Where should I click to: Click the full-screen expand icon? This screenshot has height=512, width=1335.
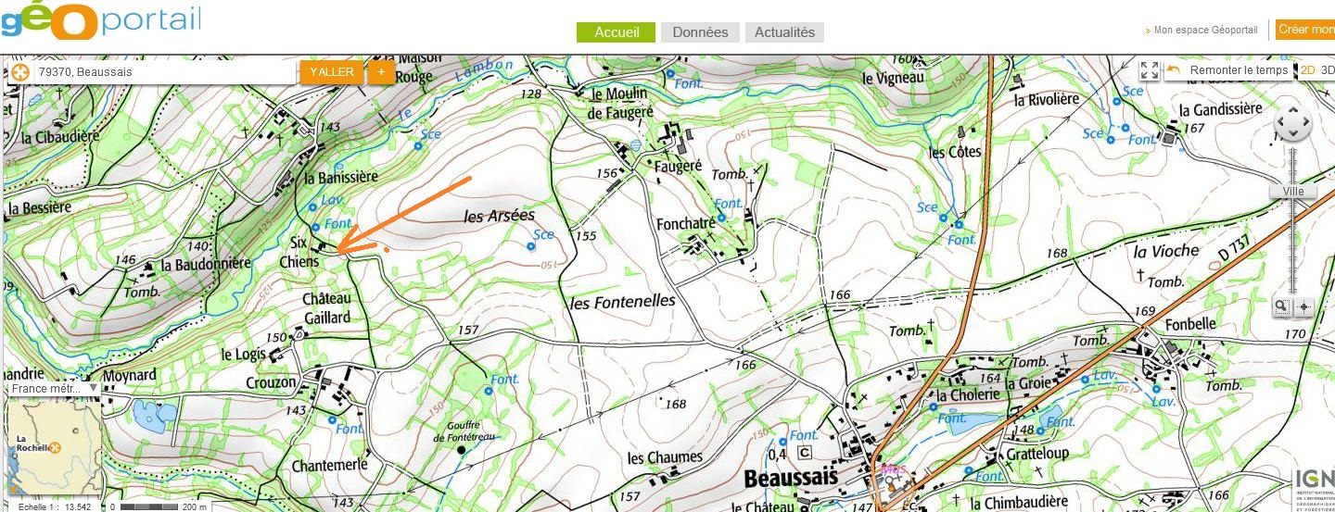click(1150, 70)
